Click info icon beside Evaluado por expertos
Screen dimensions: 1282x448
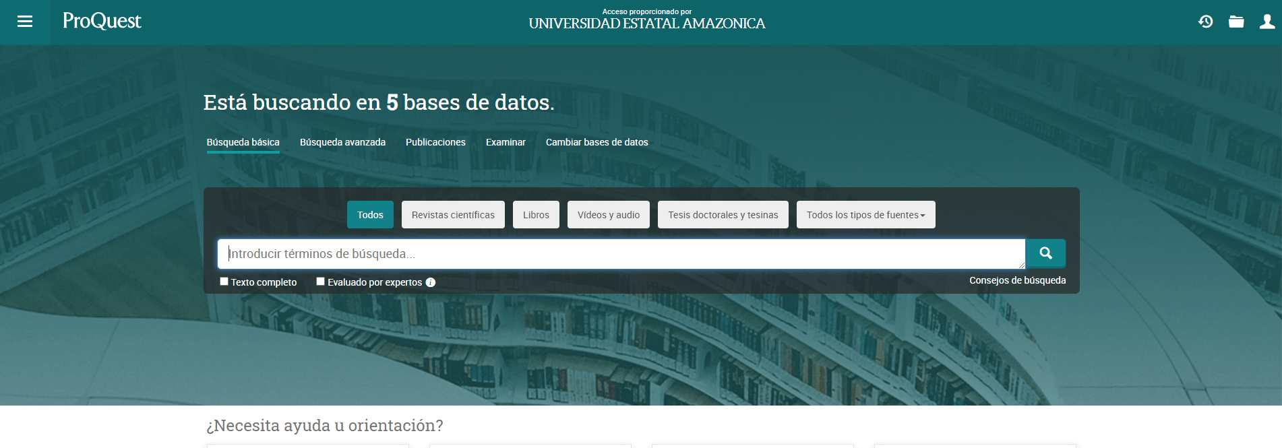(x=431, y=282)
